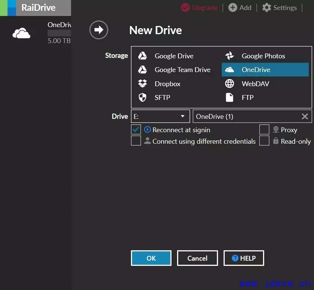The image size is (314, 290).
Task: Select the Google Team Drive icon
Action: click(142, 69)
